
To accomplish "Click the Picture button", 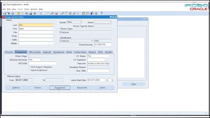I will (38, 88).
